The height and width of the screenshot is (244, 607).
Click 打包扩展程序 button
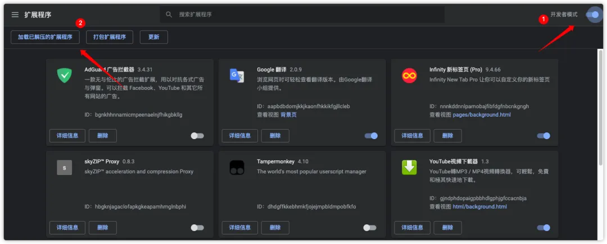110,37
